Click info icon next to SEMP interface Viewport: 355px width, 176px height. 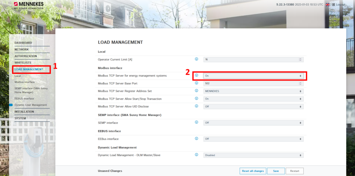point(196,122)
